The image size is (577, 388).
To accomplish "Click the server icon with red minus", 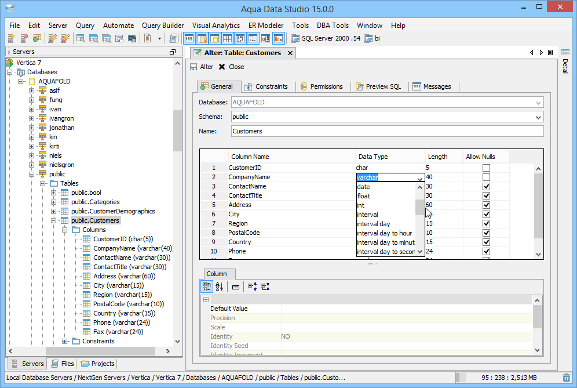I will [24, 38].
